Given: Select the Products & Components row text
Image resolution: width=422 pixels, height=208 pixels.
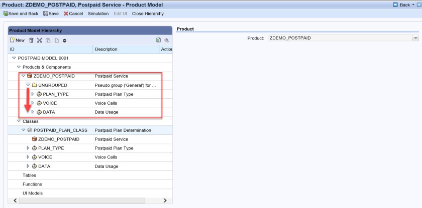Looking at the screenshot, I should [x=47, y=67].
